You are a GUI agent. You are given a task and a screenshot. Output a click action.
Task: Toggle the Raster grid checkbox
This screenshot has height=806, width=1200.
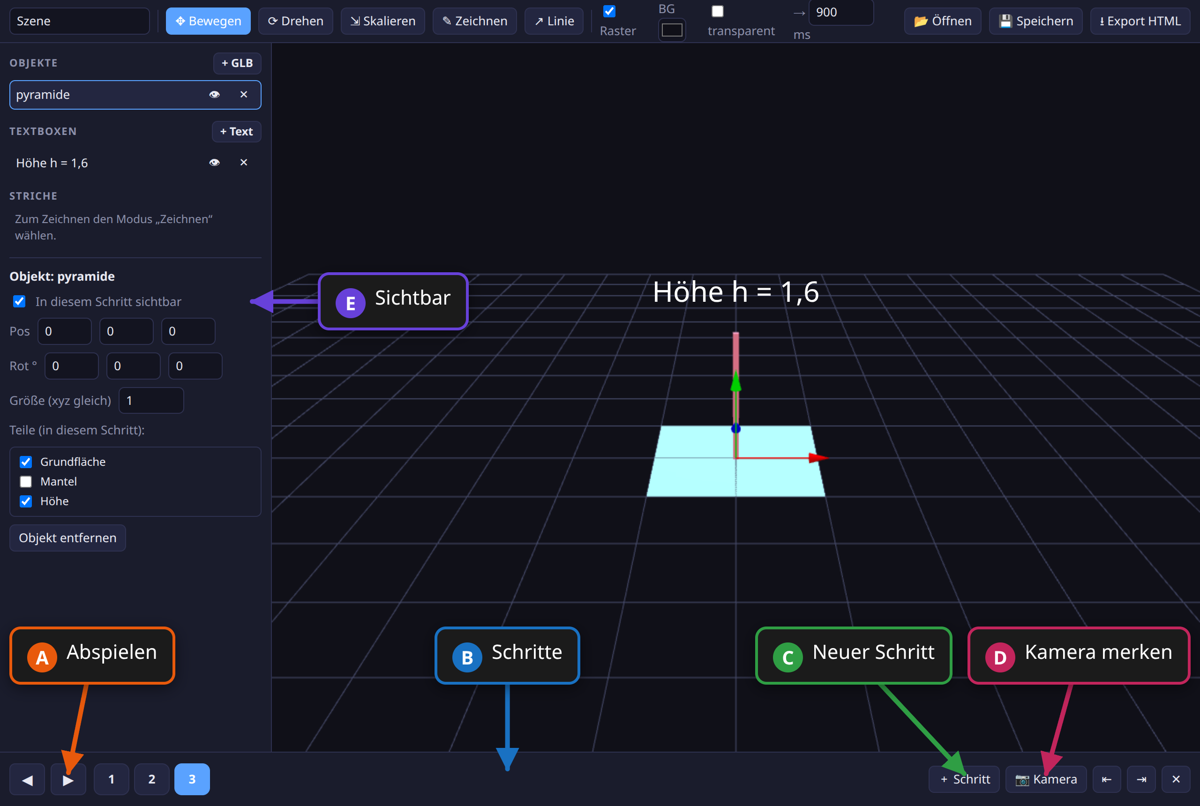[609, 11]
